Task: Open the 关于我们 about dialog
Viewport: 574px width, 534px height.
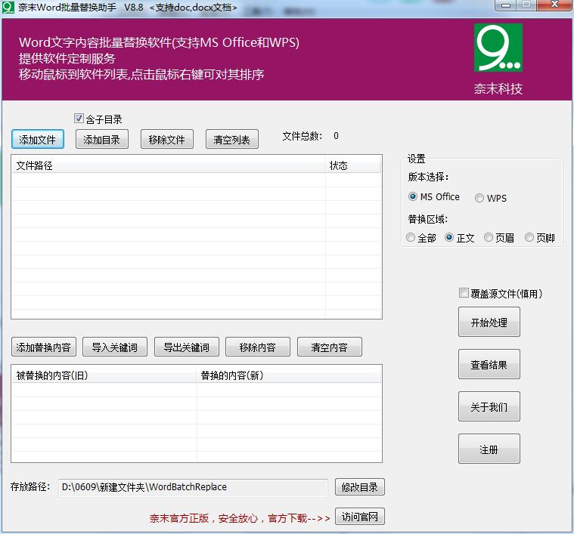Action: point(489,406)
